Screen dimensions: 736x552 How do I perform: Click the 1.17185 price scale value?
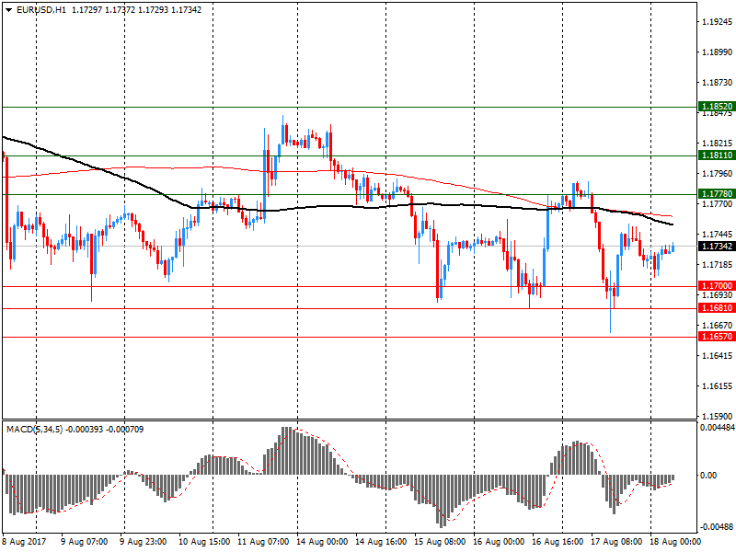pyautogui.click(x=717, y=265)
